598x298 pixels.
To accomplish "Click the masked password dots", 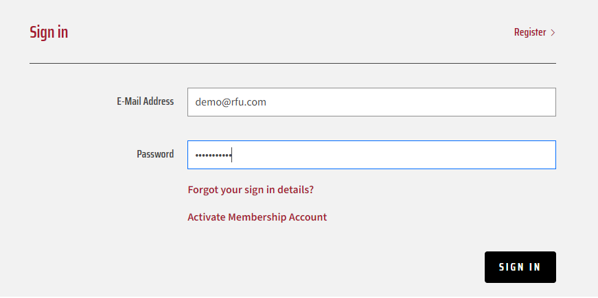I will (214, 156).
